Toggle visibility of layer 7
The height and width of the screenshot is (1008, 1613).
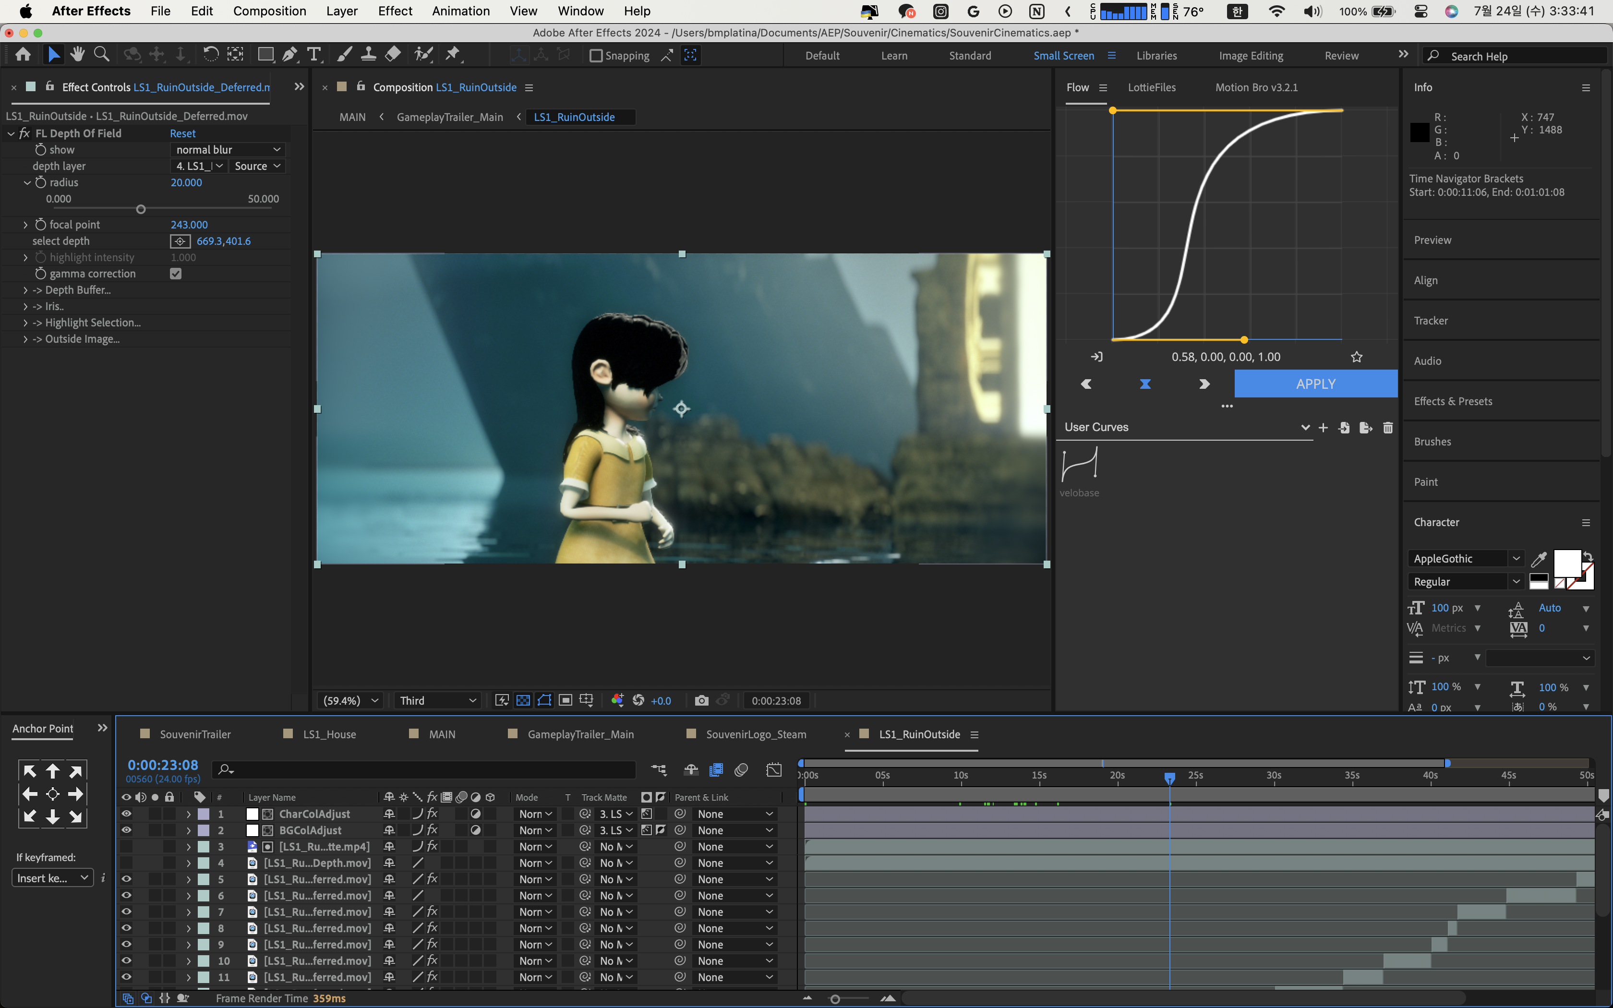(126, 912)
